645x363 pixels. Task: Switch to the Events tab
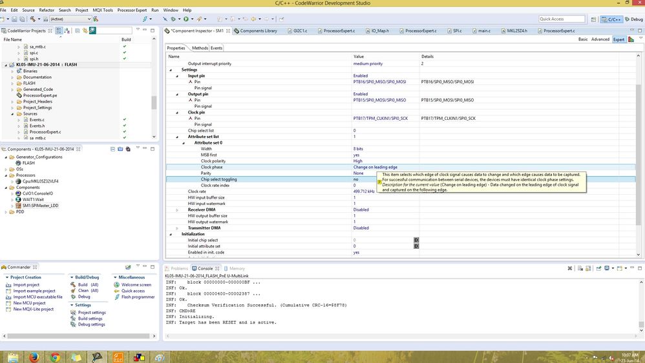point(217,48)
